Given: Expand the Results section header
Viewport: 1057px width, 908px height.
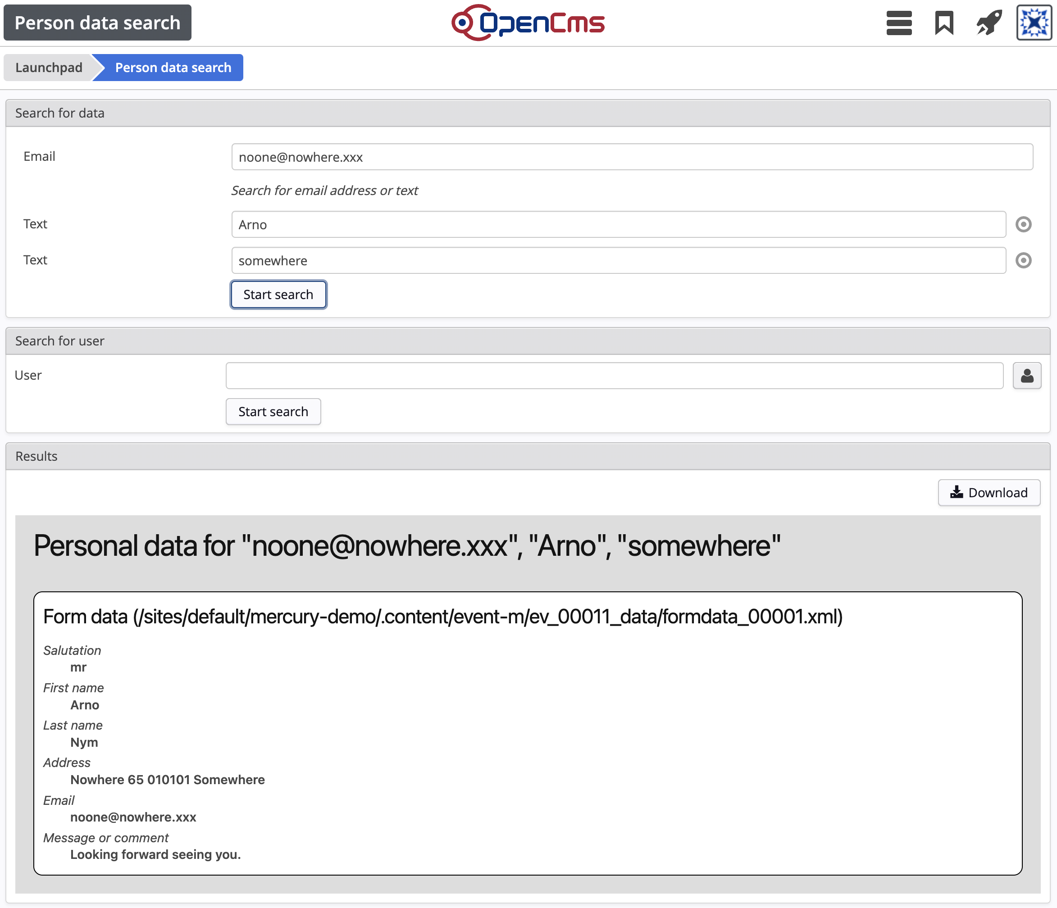Looking at the screenshot, I should pyautogui.click(x=37, y=455).
